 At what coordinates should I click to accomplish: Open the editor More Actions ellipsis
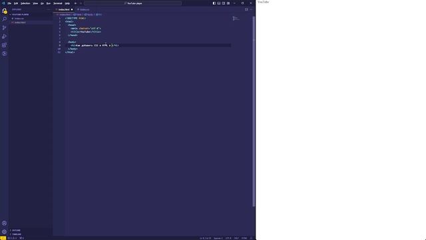(251, 9)
